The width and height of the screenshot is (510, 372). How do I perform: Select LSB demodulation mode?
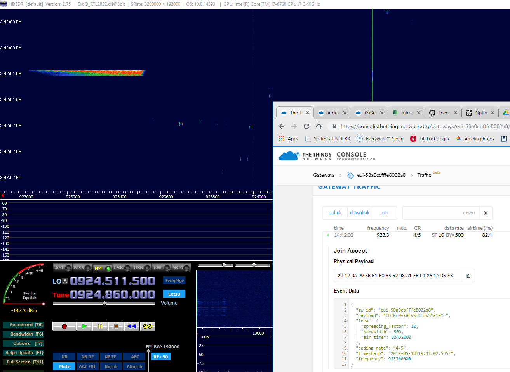pyautogui.click(x=122, y=268)
